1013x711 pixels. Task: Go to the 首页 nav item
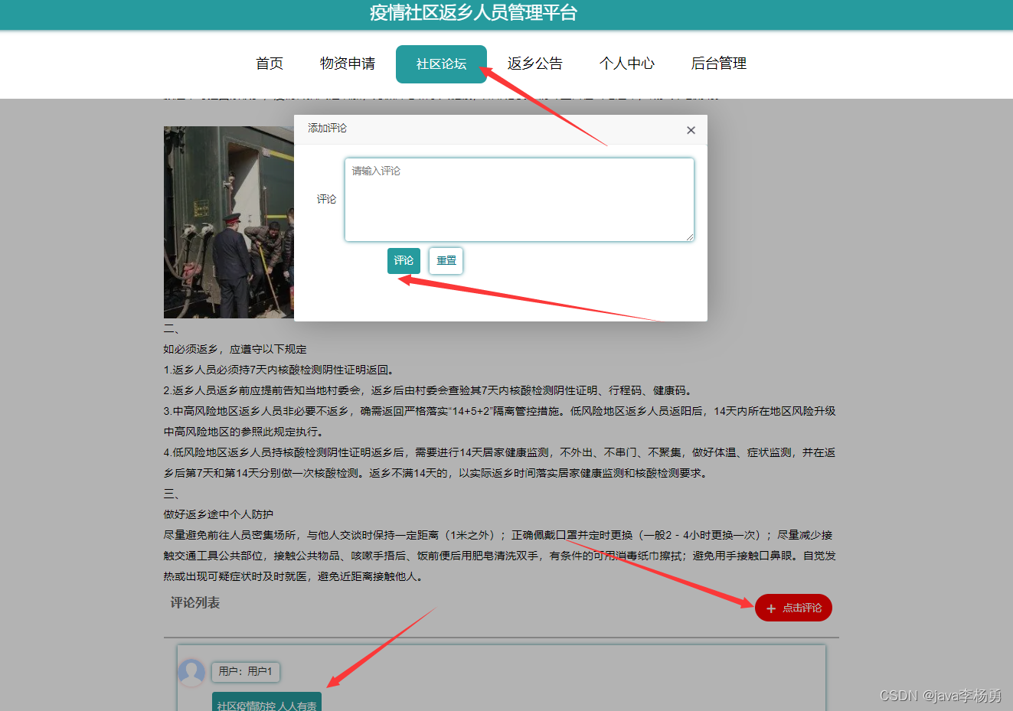point(270,64)
